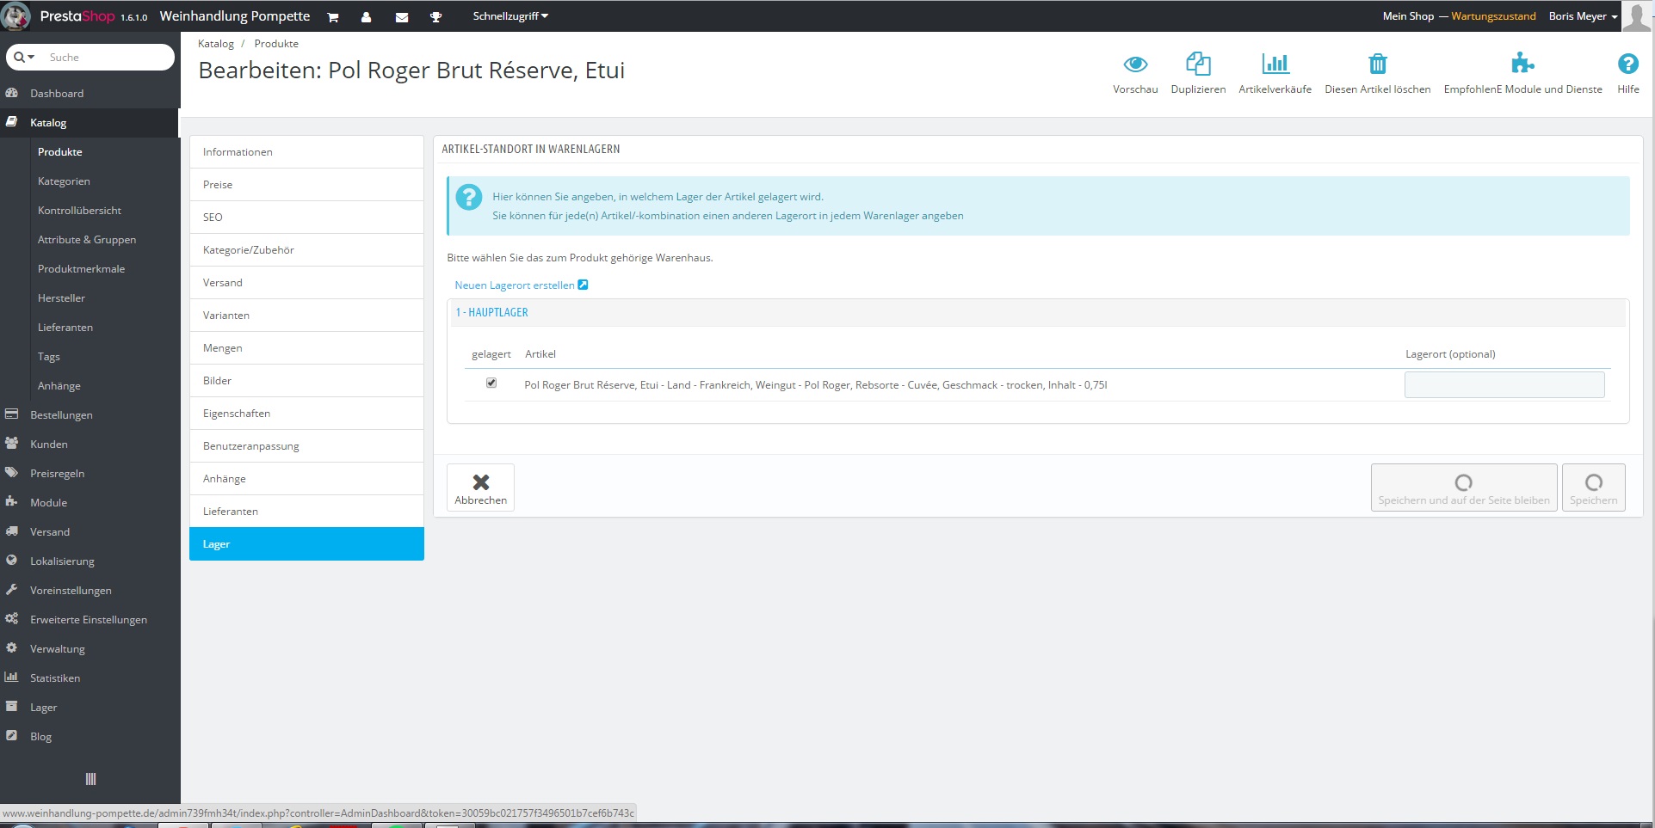1655x828 pixels.
Task: Open the search filter dropdown magnifier
Action: click(x=24, y=58)
